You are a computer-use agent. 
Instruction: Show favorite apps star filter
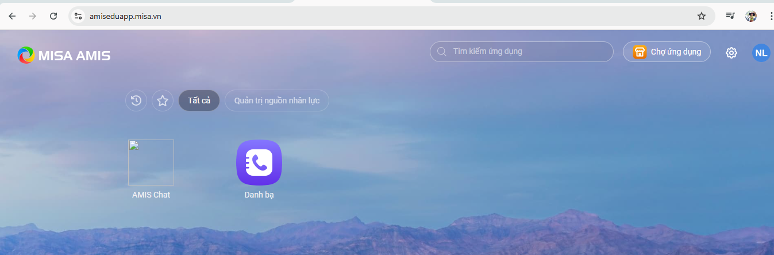pyautogui.click(x=163, y=101)
